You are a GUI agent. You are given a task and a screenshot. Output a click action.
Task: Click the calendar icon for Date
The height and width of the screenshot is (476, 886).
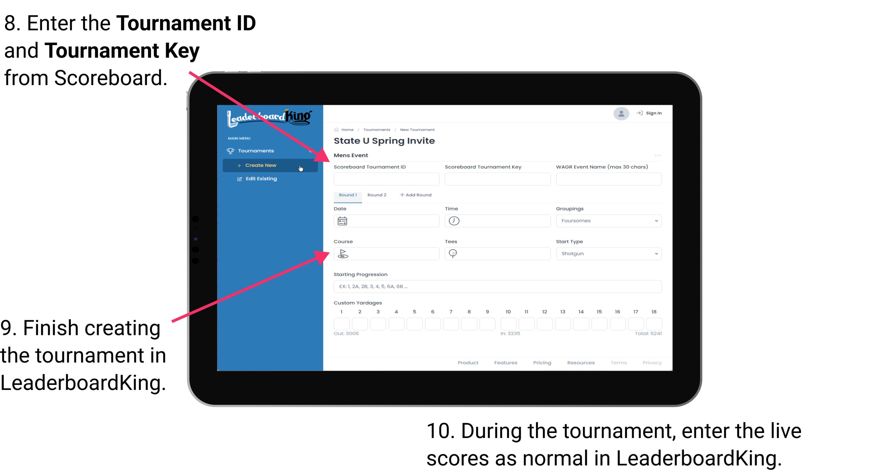[343, 221]
